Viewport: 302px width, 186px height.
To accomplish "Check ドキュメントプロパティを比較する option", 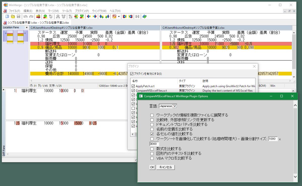I will pyautogui.click(x=152, y=125).
